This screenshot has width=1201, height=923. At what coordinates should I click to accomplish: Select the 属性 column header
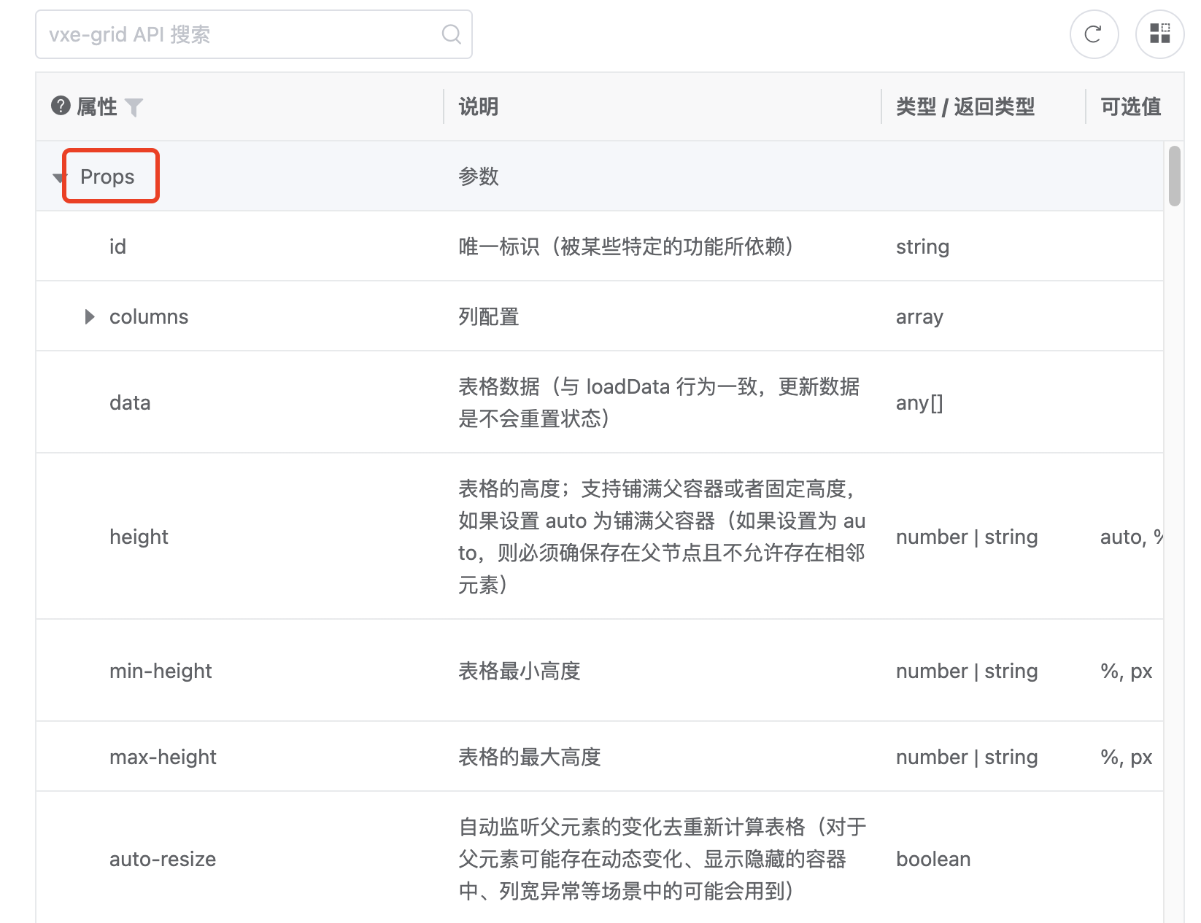(97, 106)
